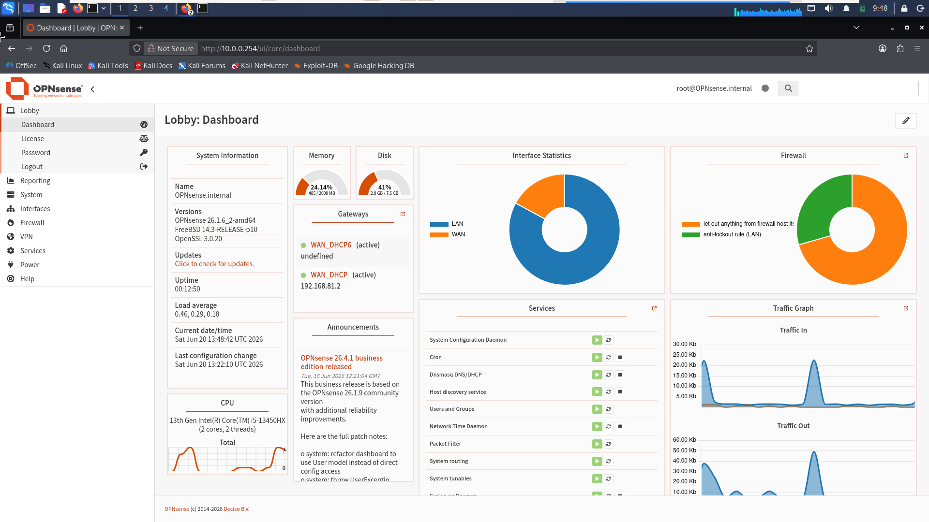Screen dimensions: 929x522
Task: Focus the top search input field
Action: click(x=858, y=88)
